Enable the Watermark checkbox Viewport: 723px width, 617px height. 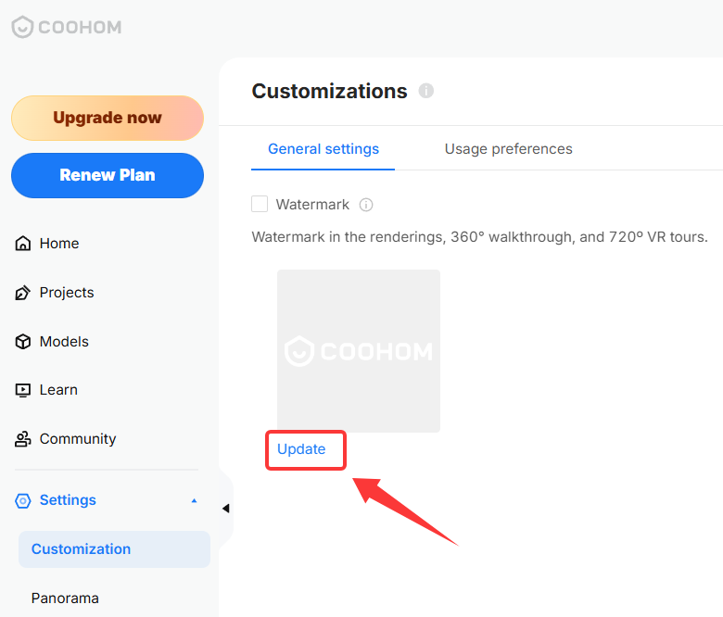(260, 204)
